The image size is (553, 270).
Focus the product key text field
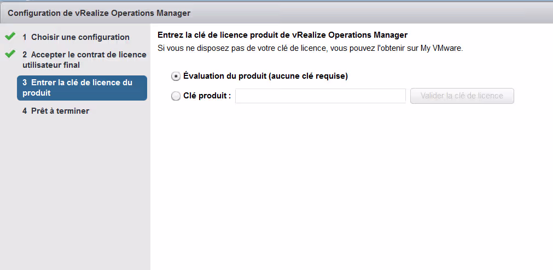320,96
